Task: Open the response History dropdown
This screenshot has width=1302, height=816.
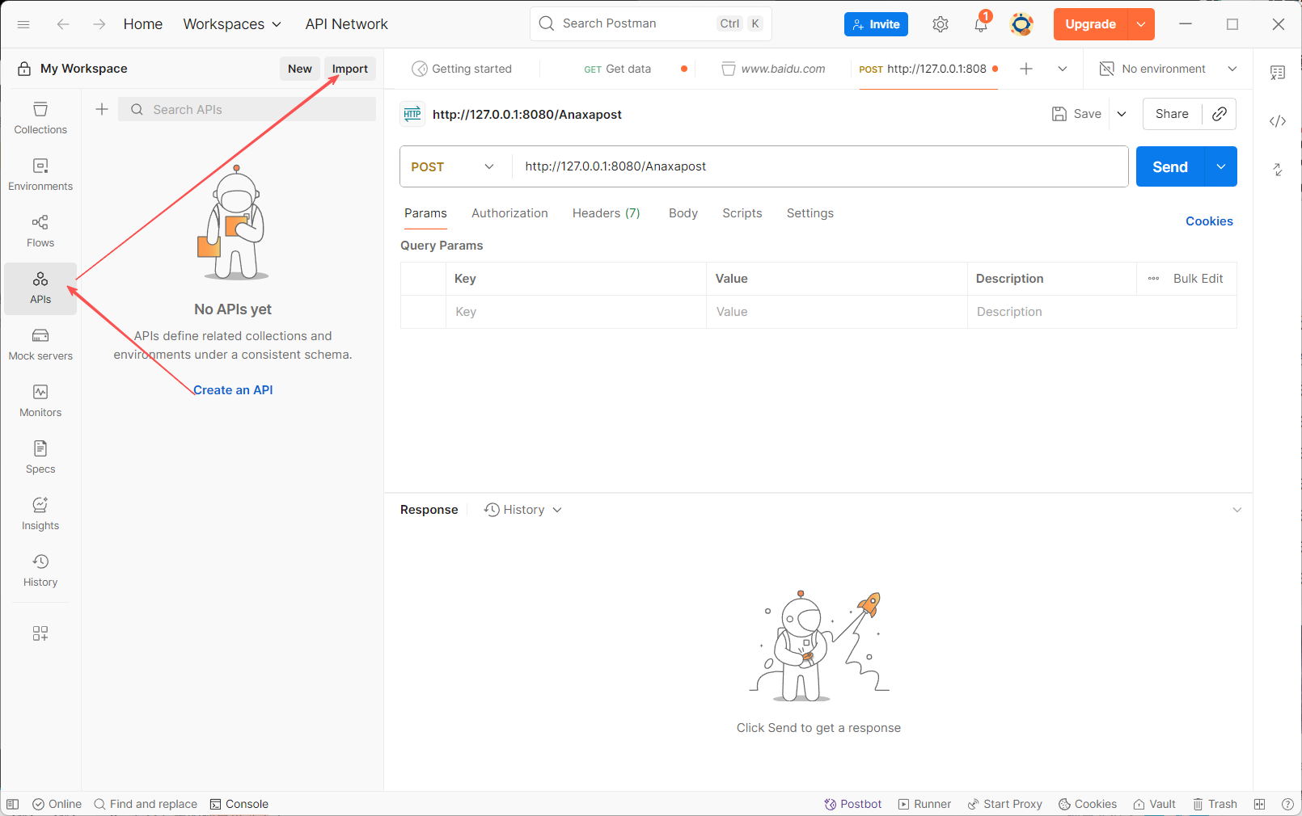Action: 522,510
